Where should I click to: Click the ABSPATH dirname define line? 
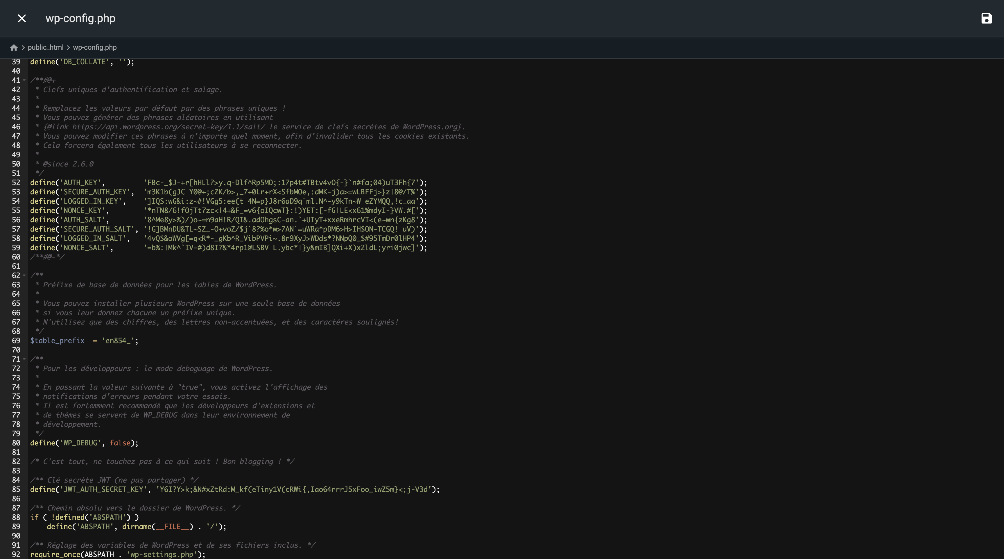coord(136,527)
